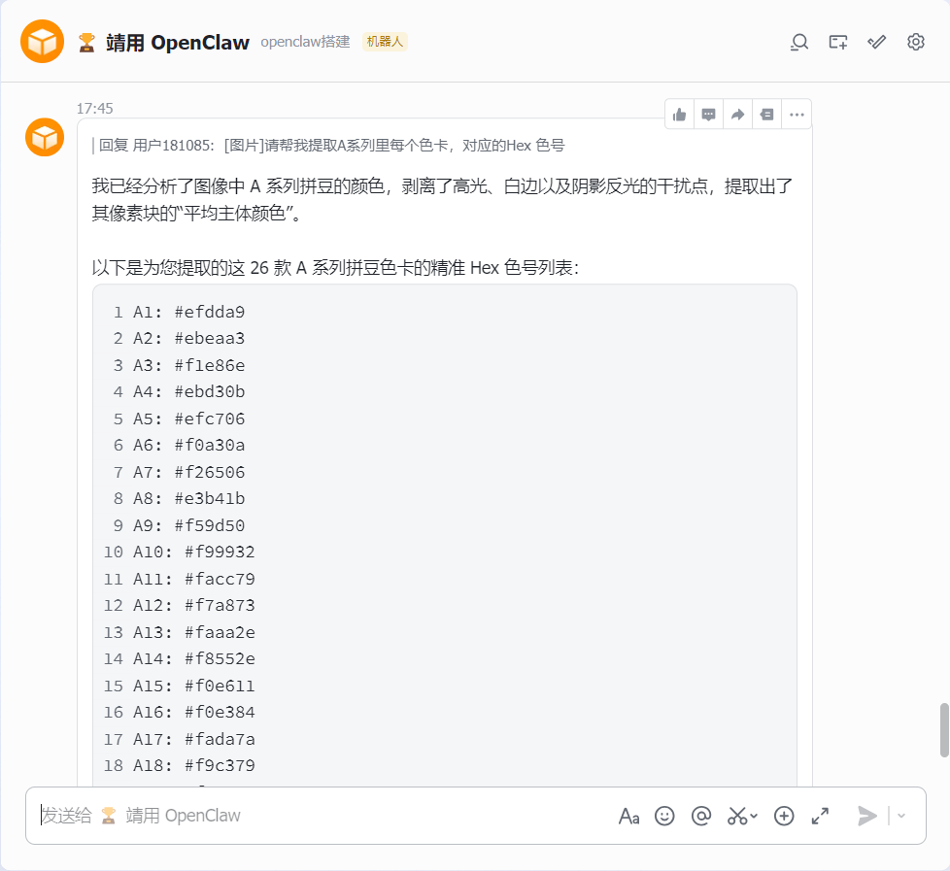Click the bot avatar beside the message
Screen dimensions: 950x871
coord(45,138)
